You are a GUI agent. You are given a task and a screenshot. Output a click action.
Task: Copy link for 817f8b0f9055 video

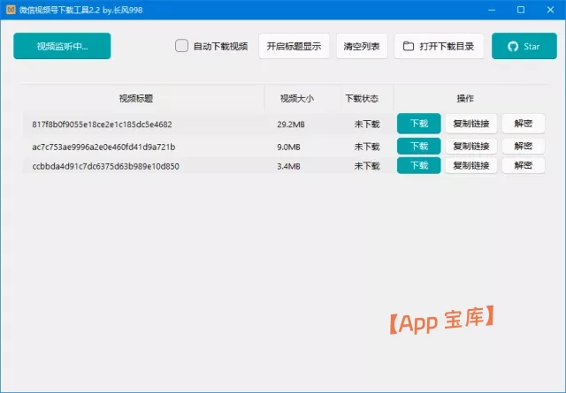tap(471, 124)
